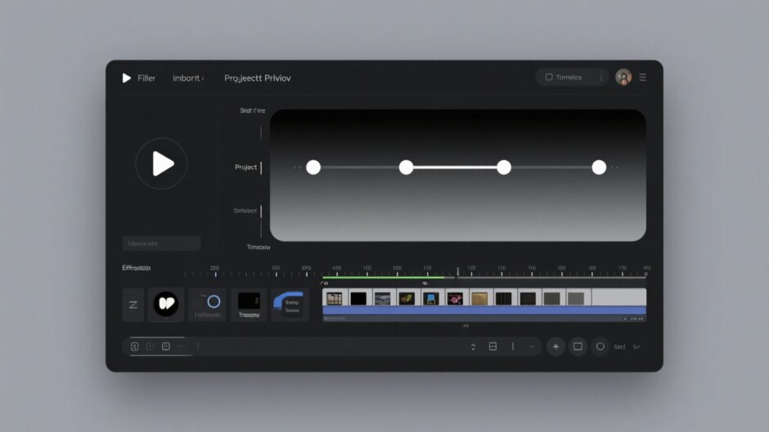Open the user avatar profile

[623, 77]
